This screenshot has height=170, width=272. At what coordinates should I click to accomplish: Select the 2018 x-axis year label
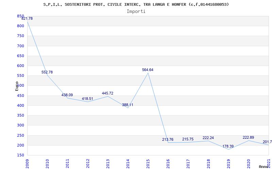[x=208, y=164]
